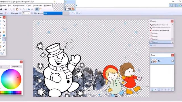Image resolution: width=182 pixels, height=102 pixels.
Task: Close the Colors panel
Action: tap(21, 62)
